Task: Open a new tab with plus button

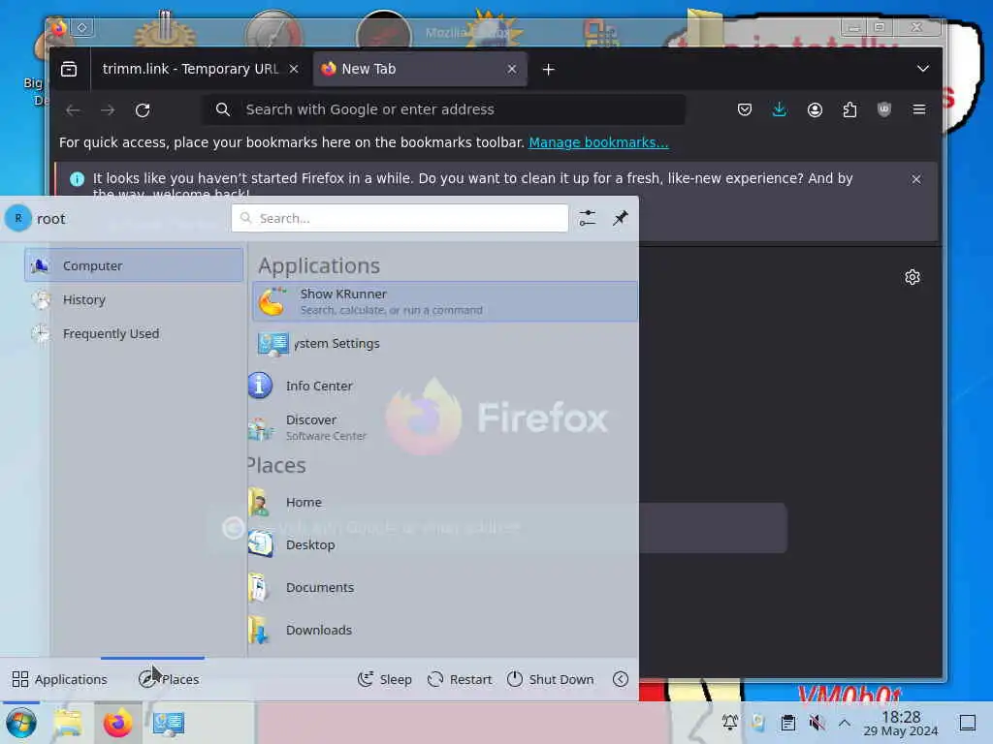Action: click(x=549, y=70)
